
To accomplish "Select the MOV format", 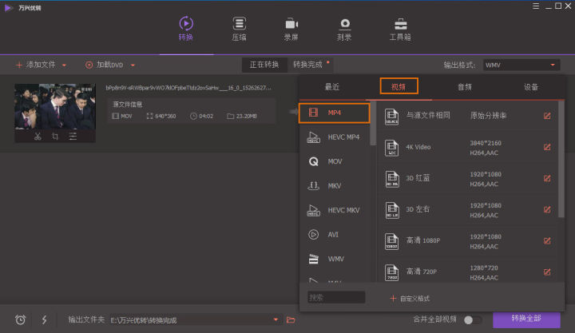I will click(335, 161).
